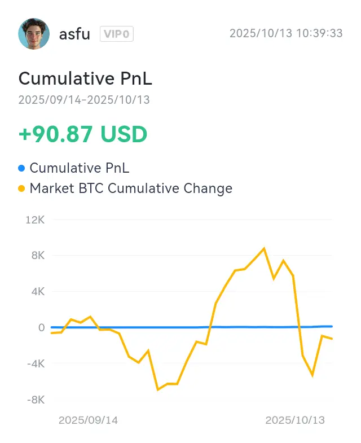Click the blue Cumulative PnL legend dot
Screen dimensions: 361x443
pyautogui.click(x=22, y=168)
